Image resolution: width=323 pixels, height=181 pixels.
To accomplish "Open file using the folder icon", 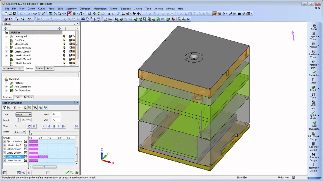I will [x=10, y=14].
